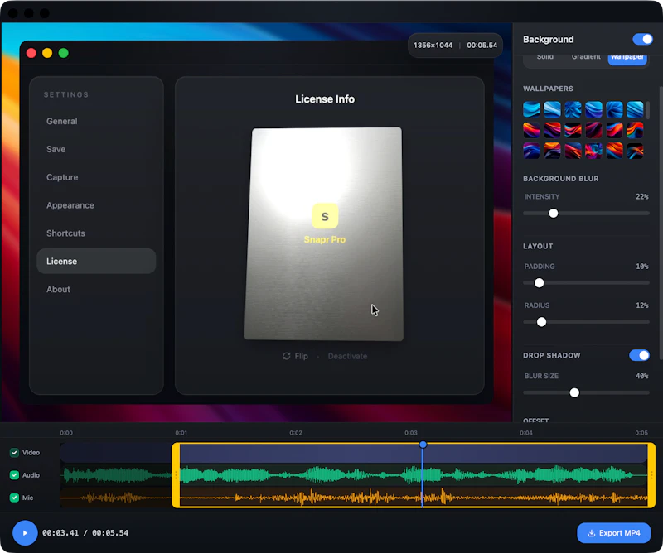Viewport: 663px width, 553px height.
Task: Select the third wallpaper in the top row
Action: pos(573,109)
